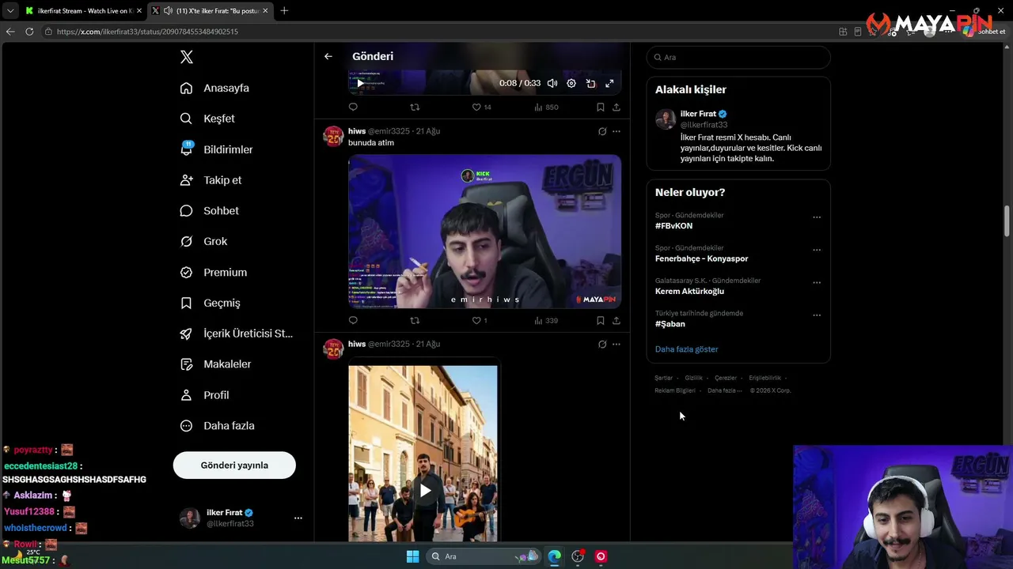1013x569 pixels.
Task: Expand the Daha fazla sidebar menu
Action: click(217, 426)
